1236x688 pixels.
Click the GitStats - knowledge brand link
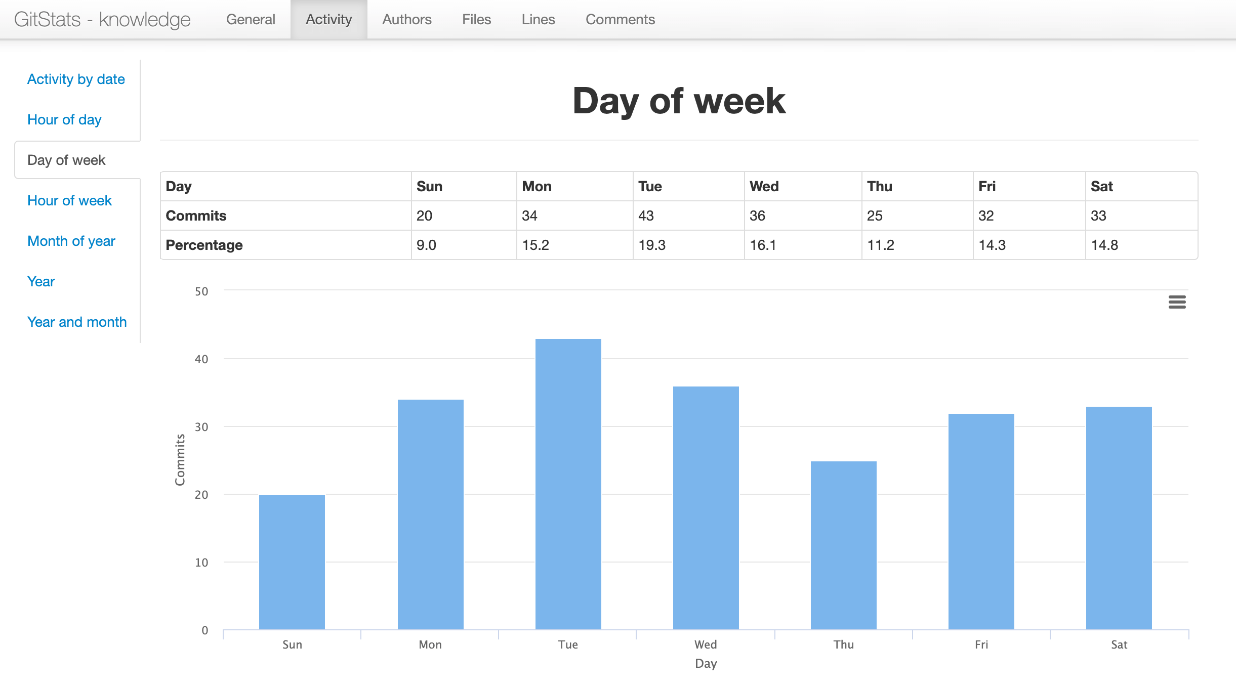(x=102, y=19)
